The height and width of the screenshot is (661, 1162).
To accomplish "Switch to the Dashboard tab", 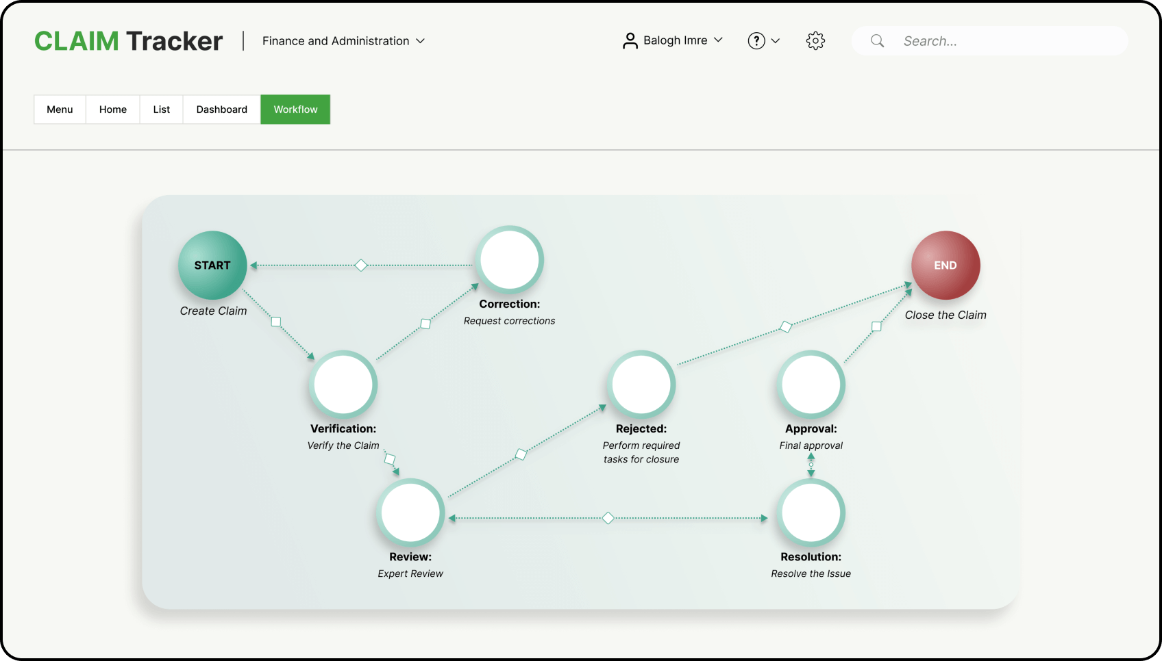I will (222, 109).
